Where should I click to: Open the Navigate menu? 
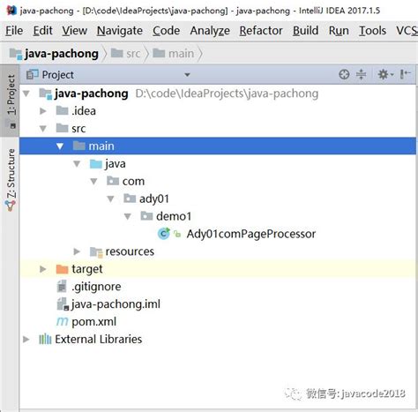click(120, 31)
